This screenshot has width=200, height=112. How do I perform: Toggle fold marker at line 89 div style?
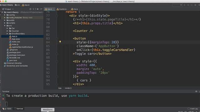coord(57,61)
